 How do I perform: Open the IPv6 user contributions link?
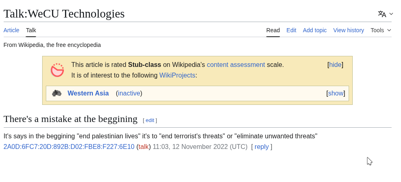pyautogui.click(x=69, y=147)
